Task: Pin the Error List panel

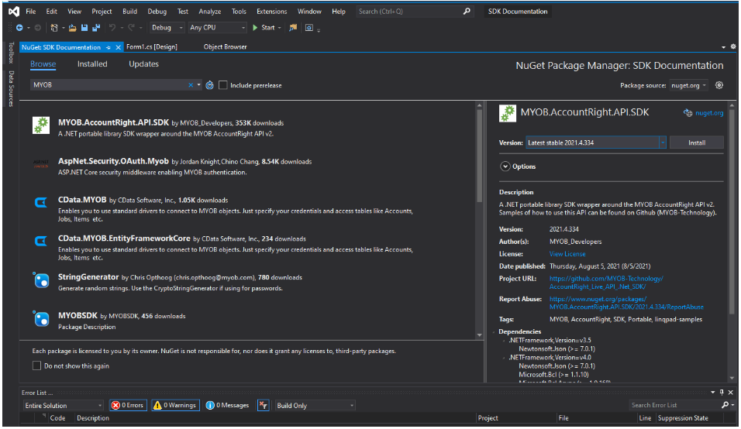Action: click(x=722, y=392)
